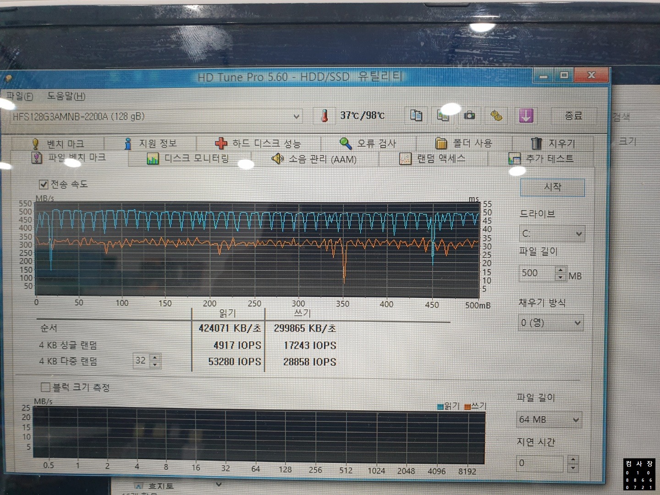Click the HD Tune title bar icon

(8, 79)
